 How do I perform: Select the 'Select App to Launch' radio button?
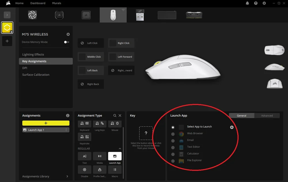coord(173,127)
